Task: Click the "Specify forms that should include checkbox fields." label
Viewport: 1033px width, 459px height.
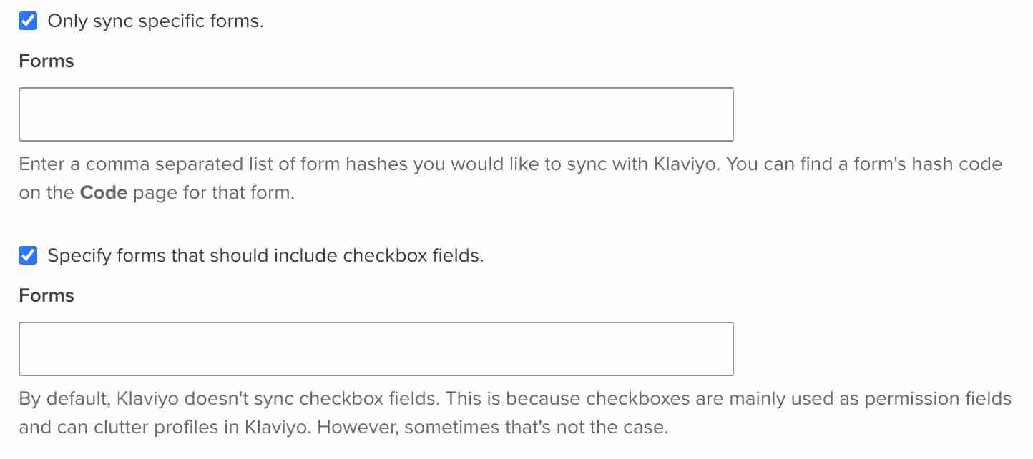Action: pos(265,255)
